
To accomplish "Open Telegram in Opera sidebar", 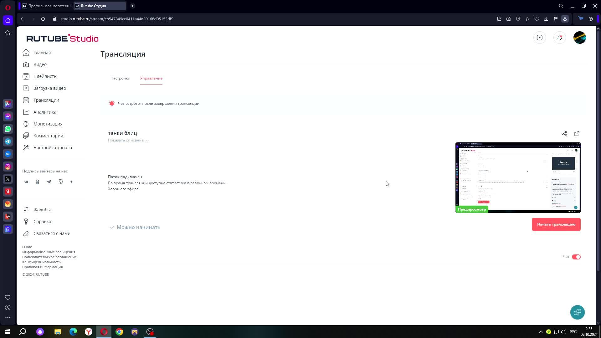I will click(8, 141).
